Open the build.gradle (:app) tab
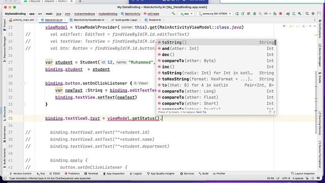325x183 pixels. coord(126,20)
